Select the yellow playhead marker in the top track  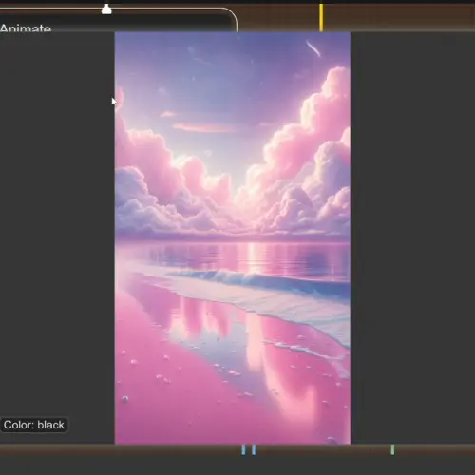[321, 17]
